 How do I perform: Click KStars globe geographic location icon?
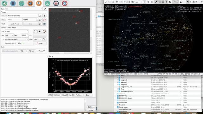tap(117, 2)
